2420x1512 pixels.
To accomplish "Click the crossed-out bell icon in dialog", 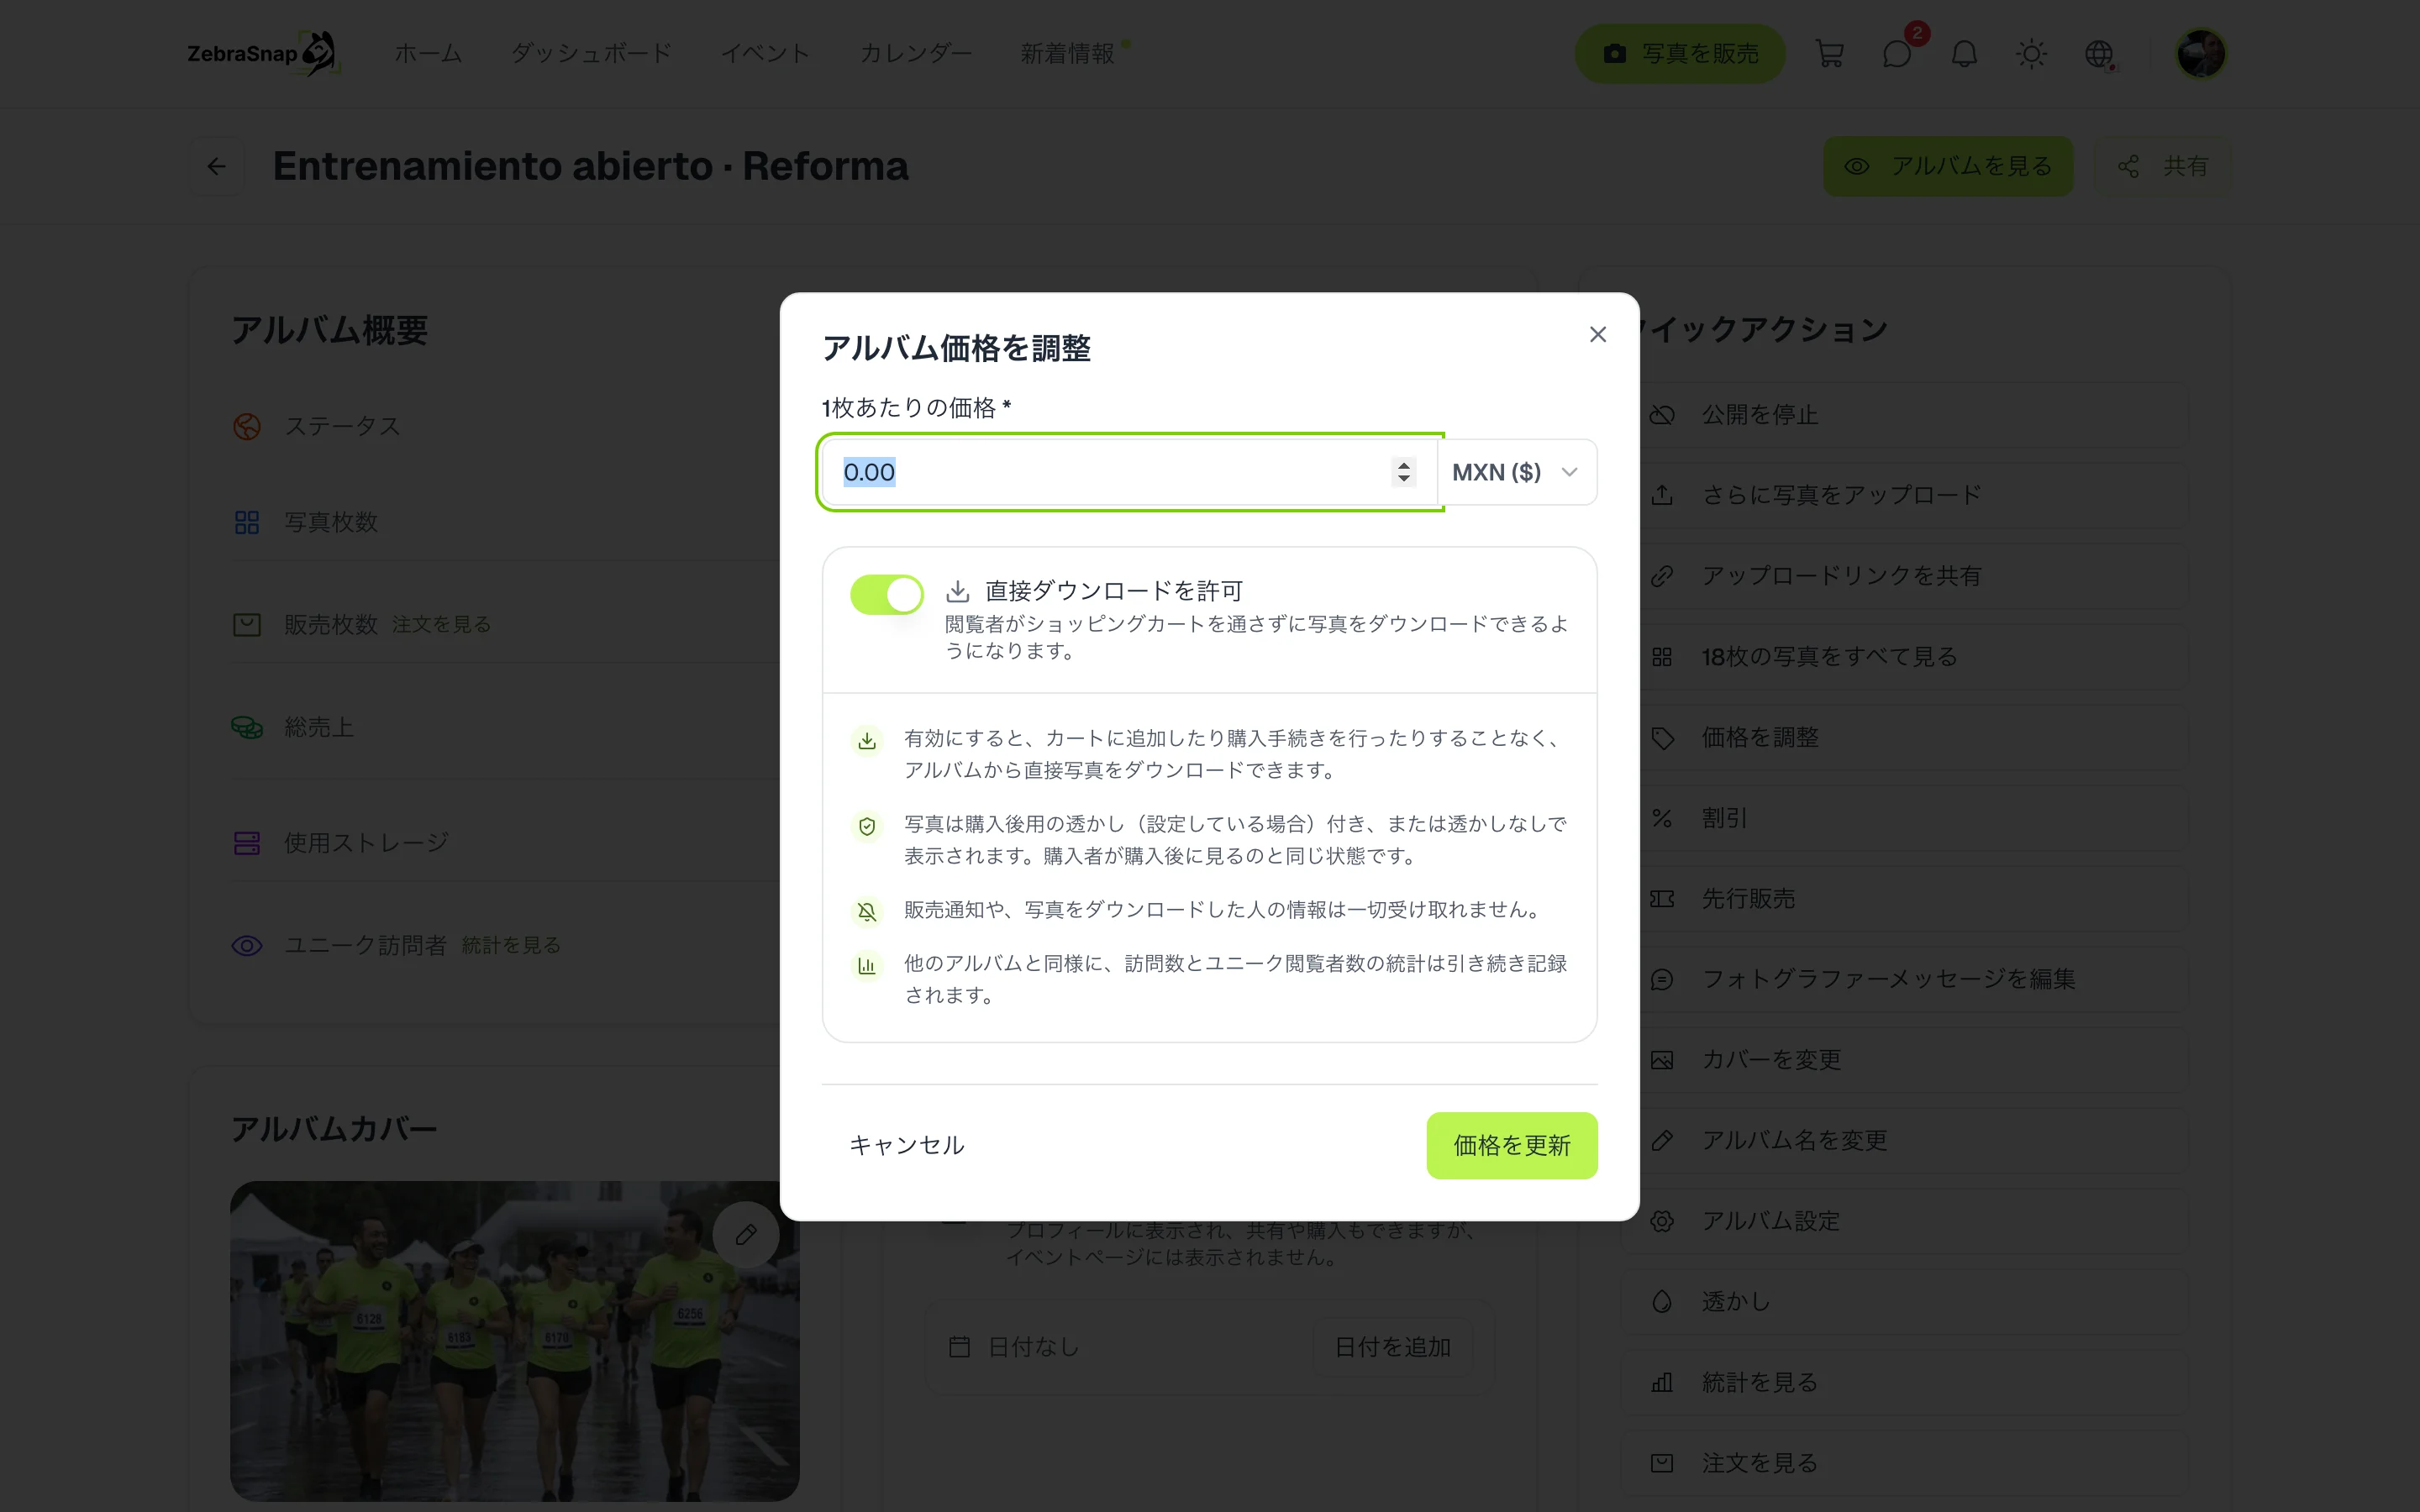I will click(x=867, y=912).
